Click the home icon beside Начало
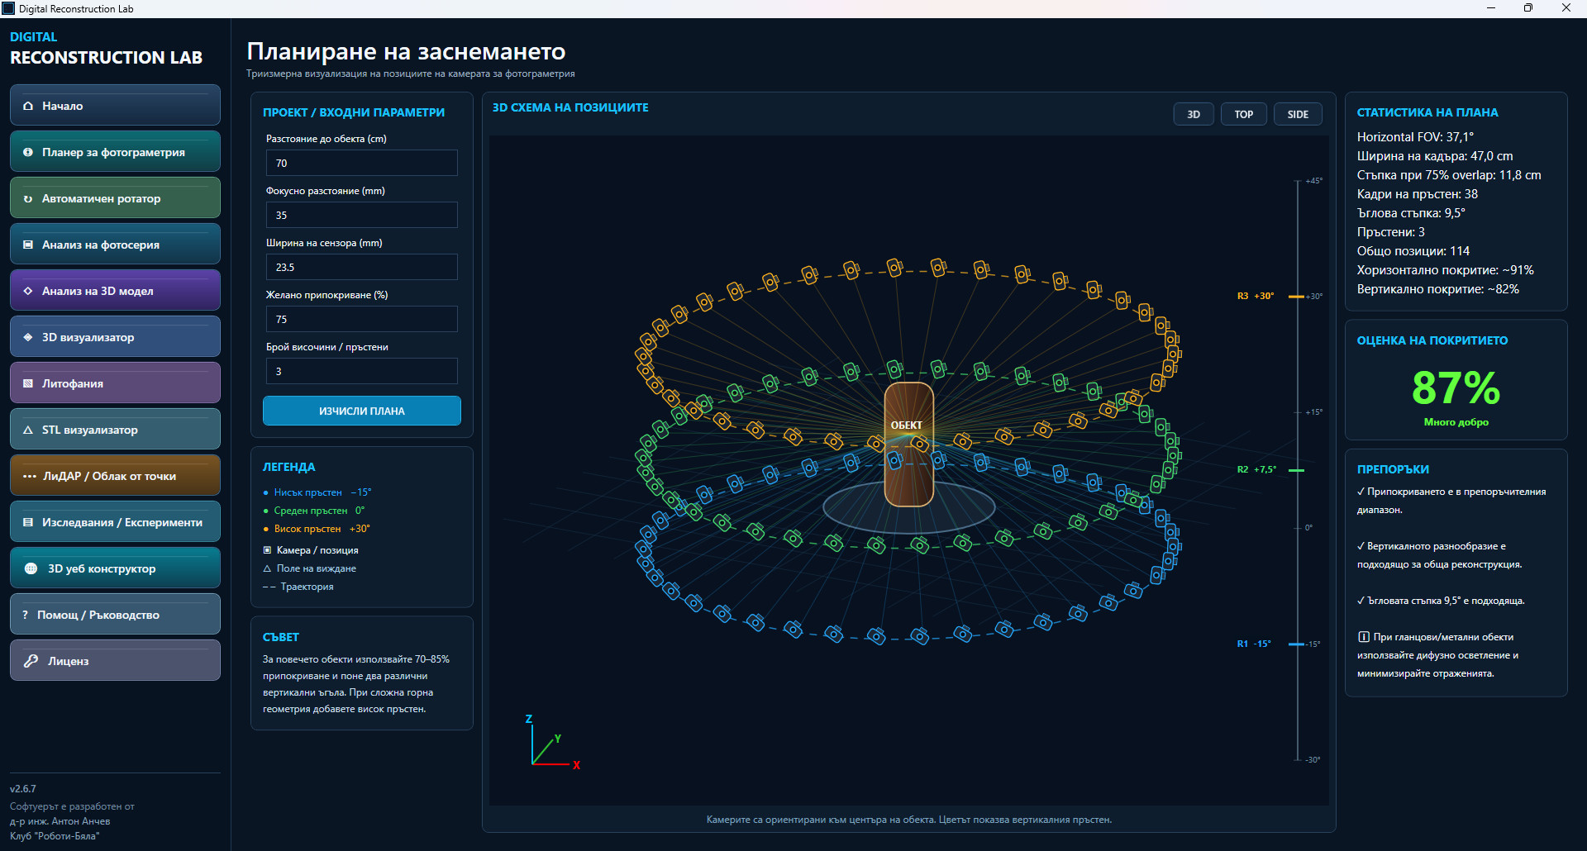 [28, 106]
